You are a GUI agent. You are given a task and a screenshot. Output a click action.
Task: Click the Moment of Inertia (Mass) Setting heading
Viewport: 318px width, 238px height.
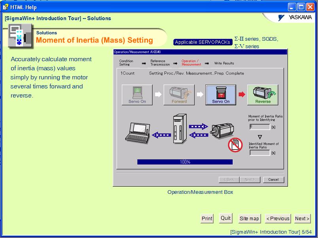(x=94, y=40)
